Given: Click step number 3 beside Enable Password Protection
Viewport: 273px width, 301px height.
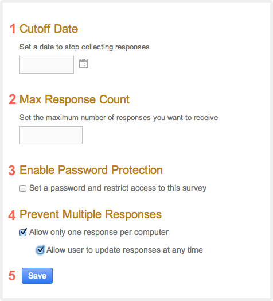Looking at the screenshot, I should click(x=12, y=171).
